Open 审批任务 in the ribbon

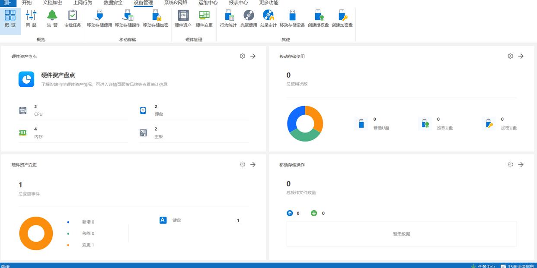coord(73,19)
